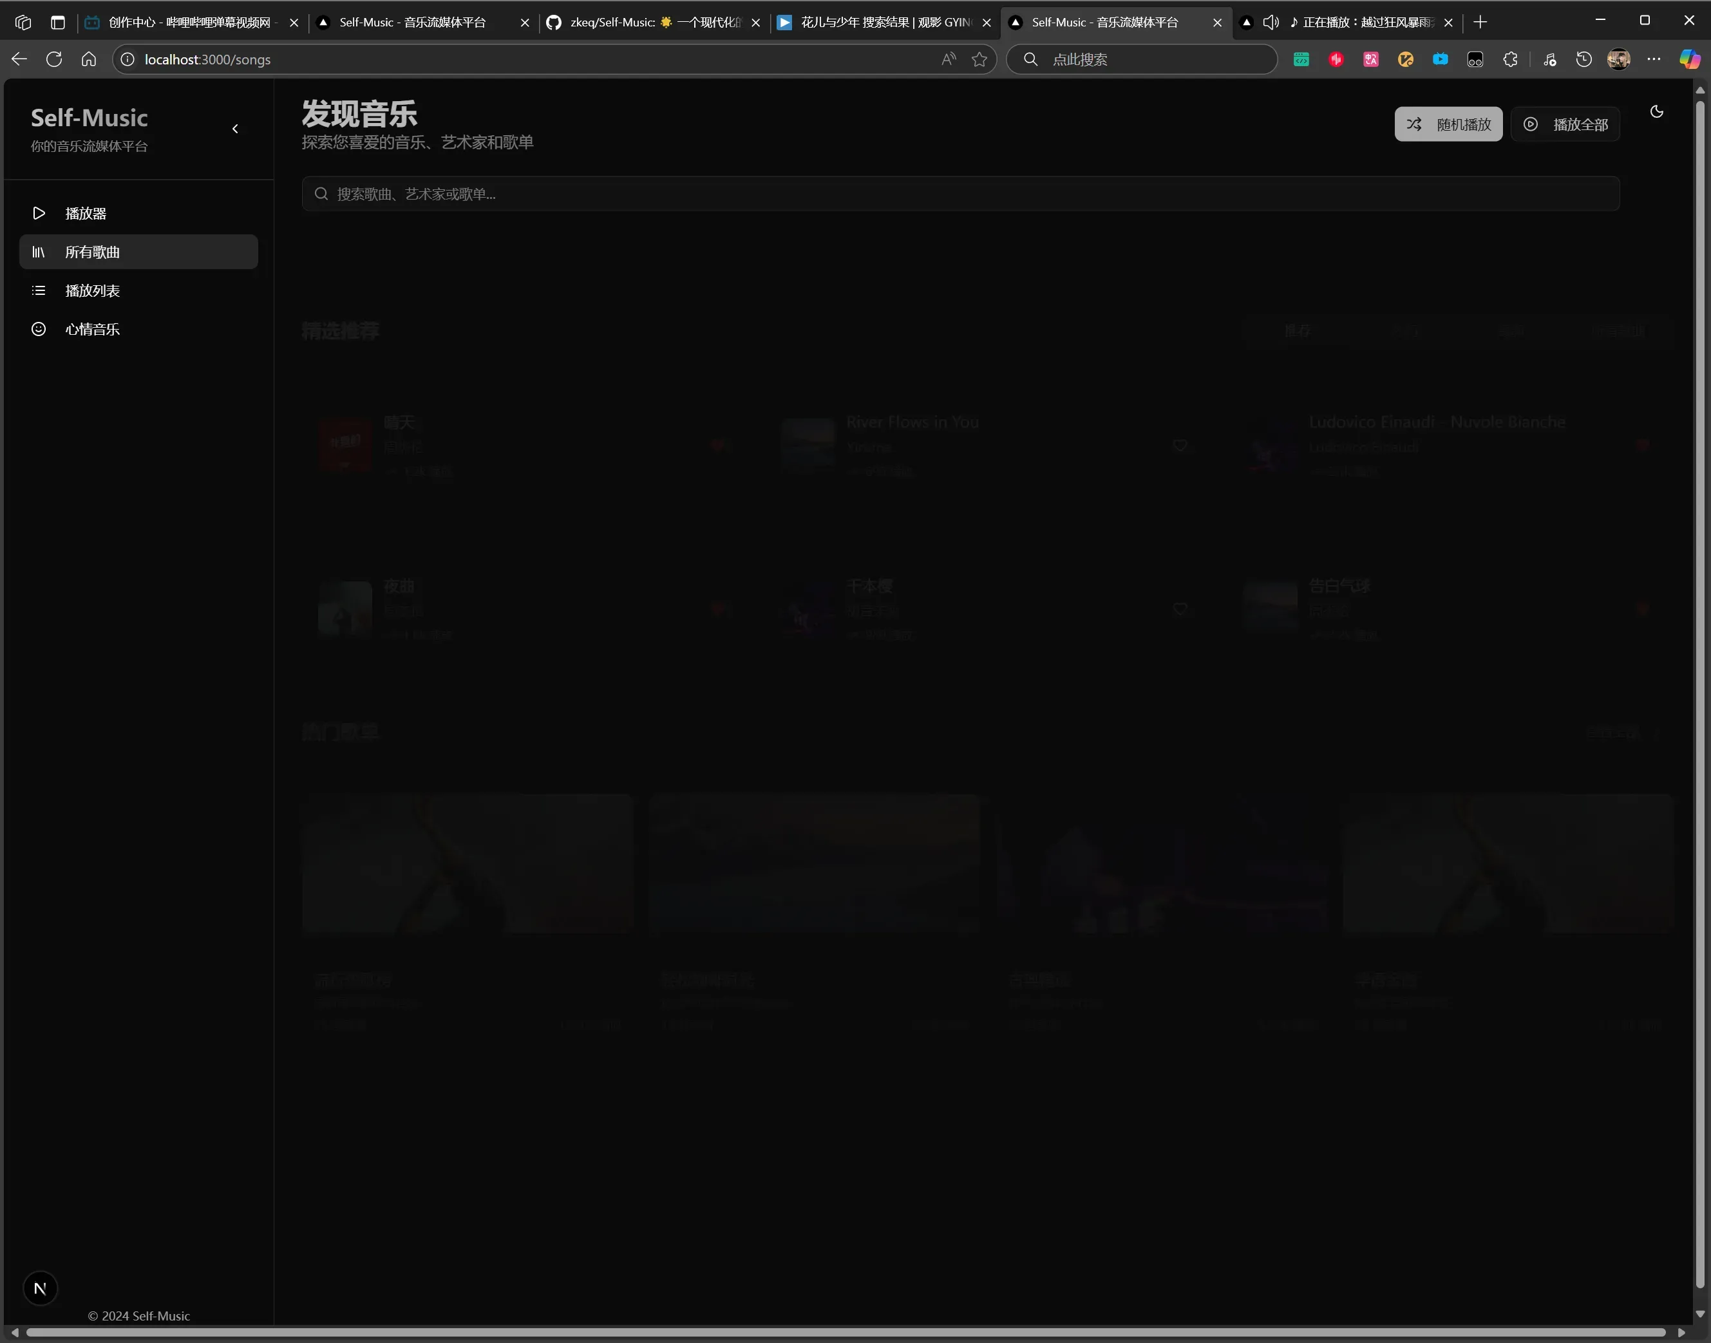Go to the 心情音乐 page

pyautogui.click(x=92, y=329)
